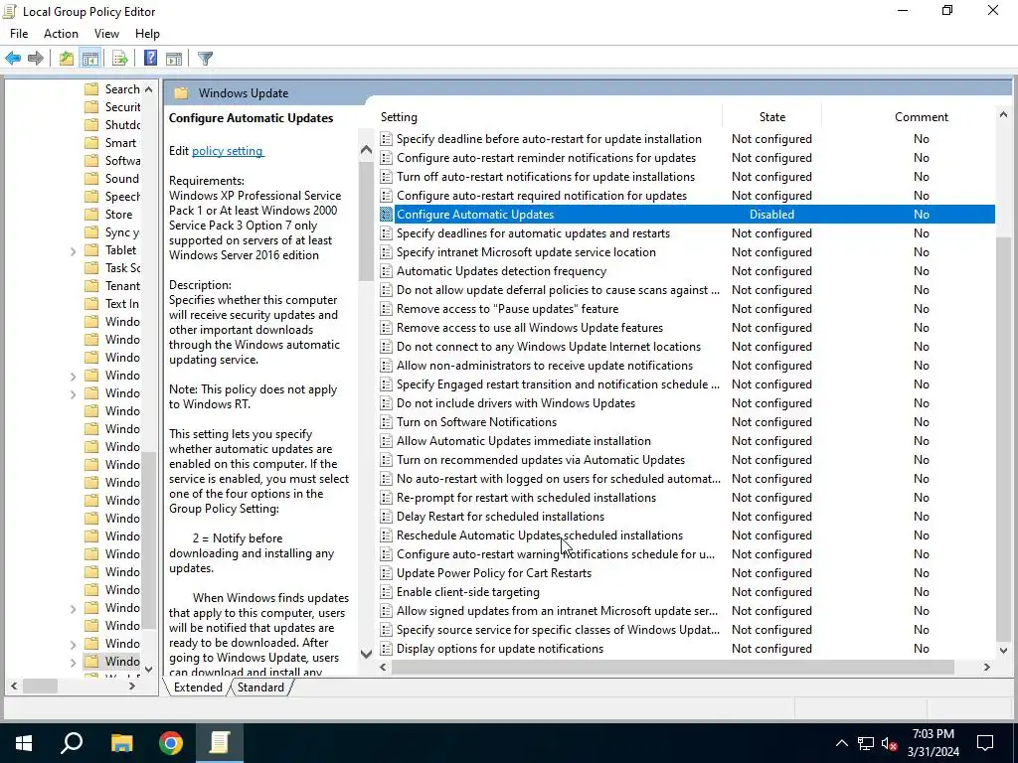Click policy icon beside Display options for update notifications

(x=387, y=648)
